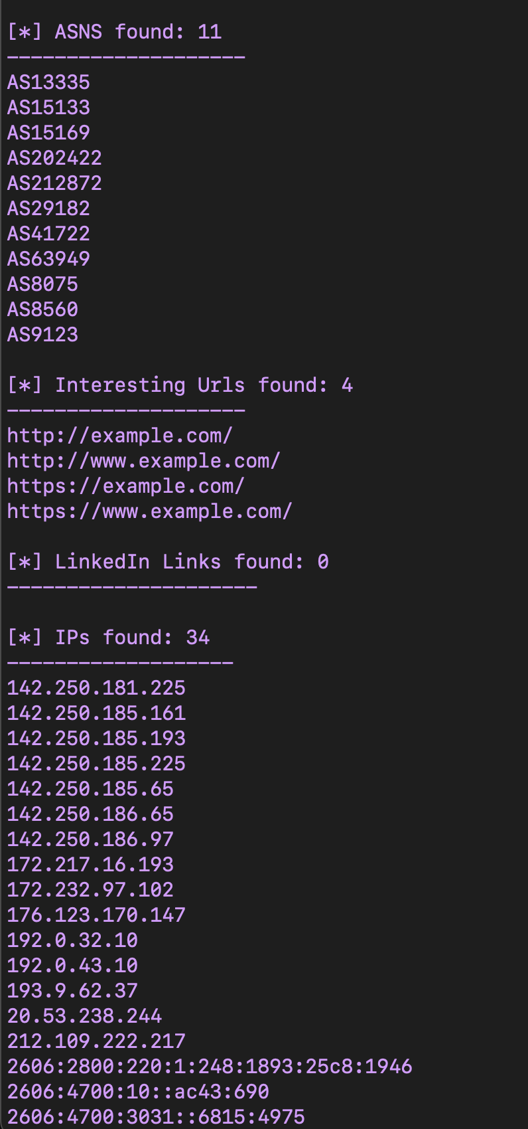Click the https://example.com/ URL
The image size is (528, 1129).
(126, 486)
